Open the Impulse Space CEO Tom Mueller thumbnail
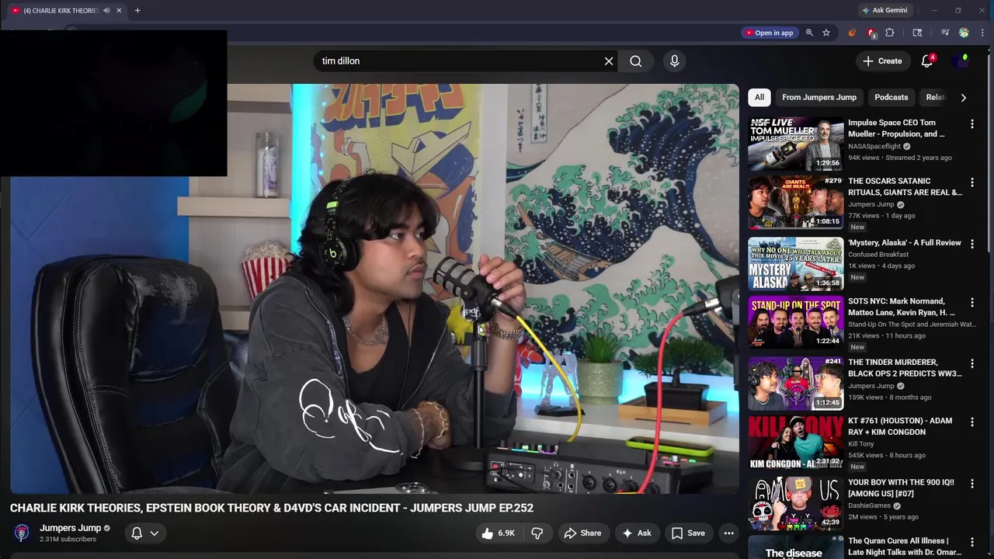This screenshot has height=559, width=994. click(795, 144)
